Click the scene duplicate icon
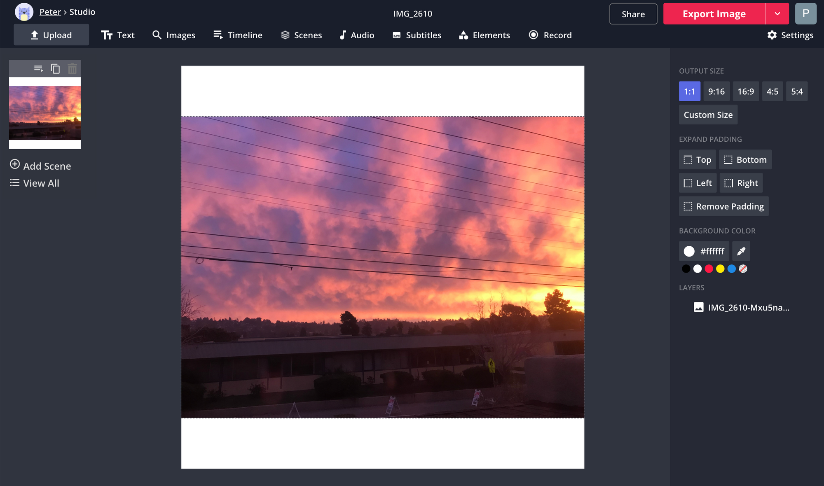Screen dimensions: 824x486 [55, 69]
